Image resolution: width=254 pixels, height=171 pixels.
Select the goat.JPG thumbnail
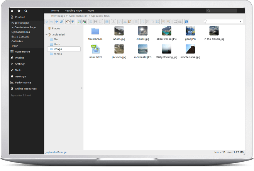tap(190, 31)
